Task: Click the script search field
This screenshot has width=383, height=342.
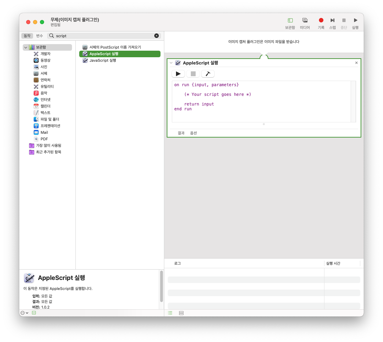Action: [104, 36]
